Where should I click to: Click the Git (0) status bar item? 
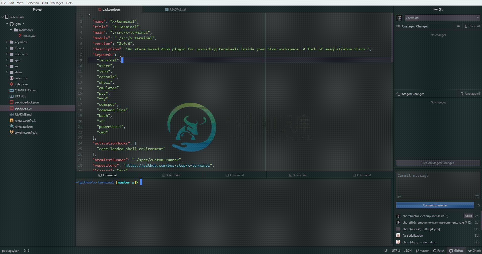[x=474, y=251]
